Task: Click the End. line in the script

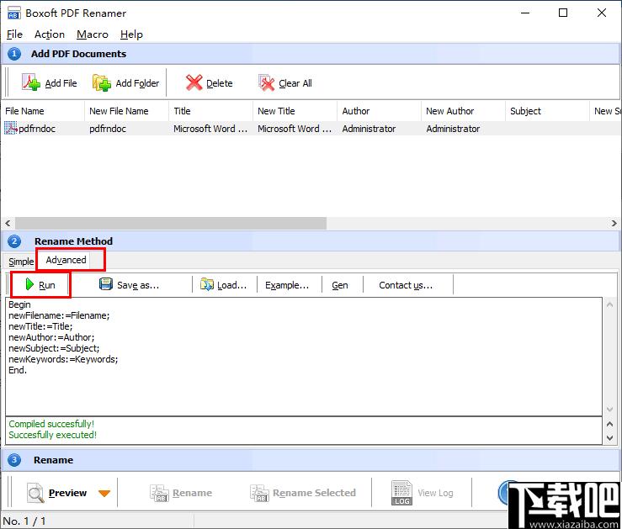Action: pos(18,370)
